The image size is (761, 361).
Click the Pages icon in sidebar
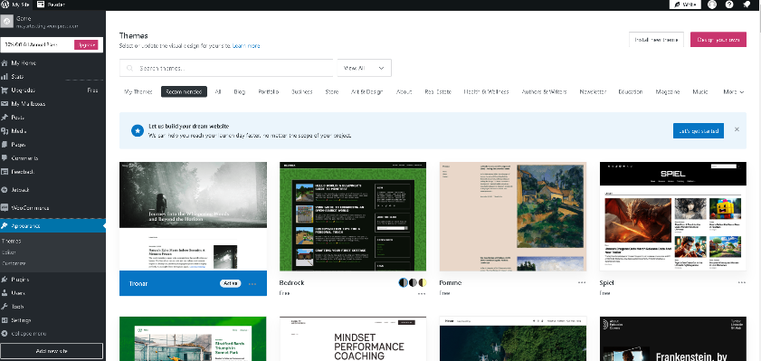point(5,145)
